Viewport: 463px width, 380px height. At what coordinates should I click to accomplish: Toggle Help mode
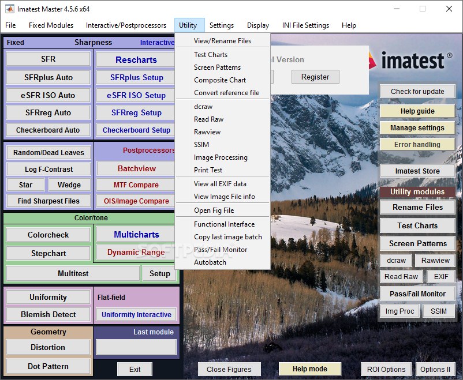click(x=310, y=369)
